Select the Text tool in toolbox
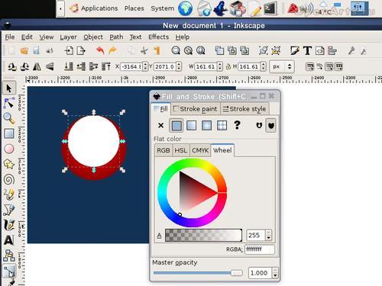The width and height of the screenshot is (382, 286). pyautogui.click(x=9, y=240)
